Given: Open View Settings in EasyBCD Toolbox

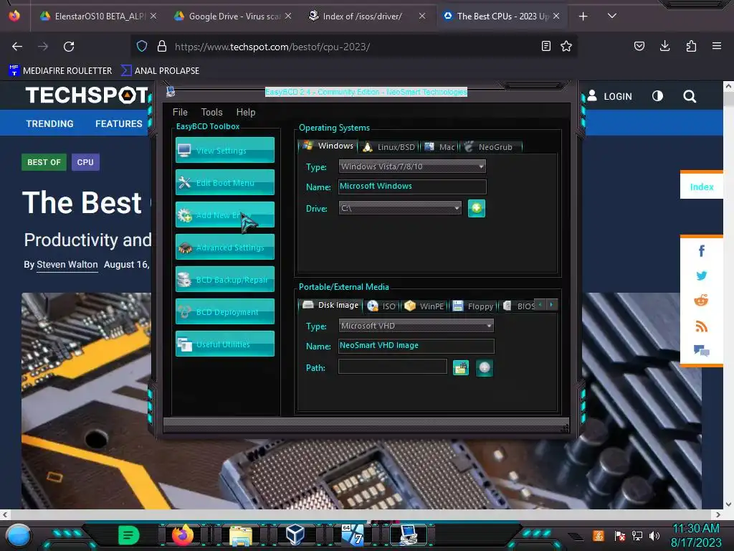Looking at the screenshot, I should click(224, 150).
